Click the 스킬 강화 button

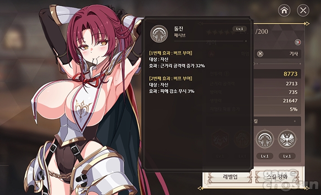(277, 177)
